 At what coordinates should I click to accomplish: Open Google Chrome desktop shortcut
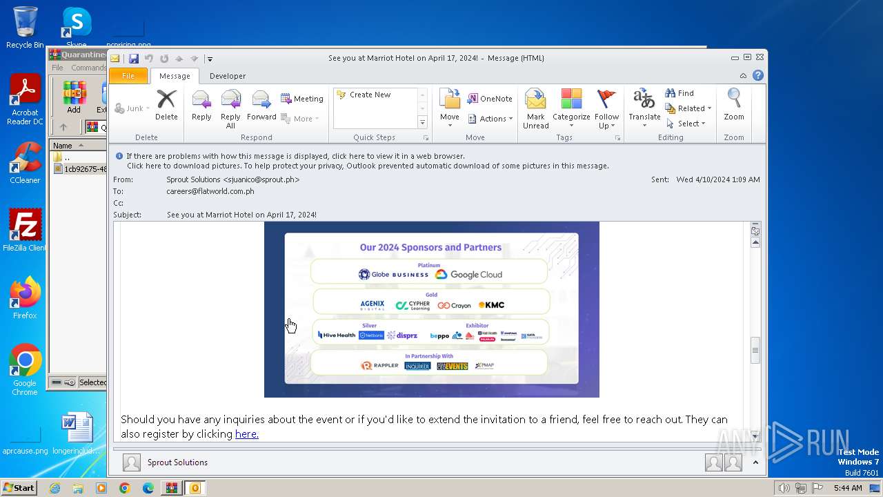click(25, 370)
